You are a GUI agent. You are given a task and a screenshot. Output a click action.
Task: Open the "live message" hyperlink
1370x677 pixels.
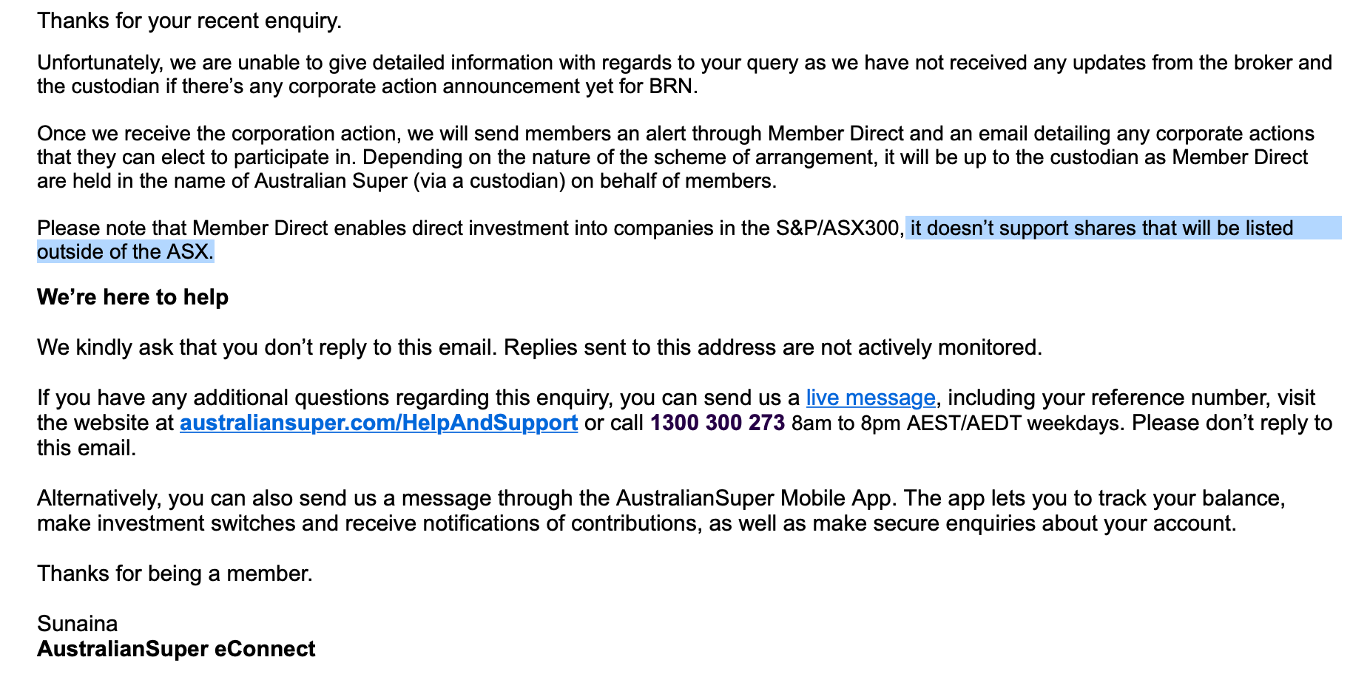870,398
